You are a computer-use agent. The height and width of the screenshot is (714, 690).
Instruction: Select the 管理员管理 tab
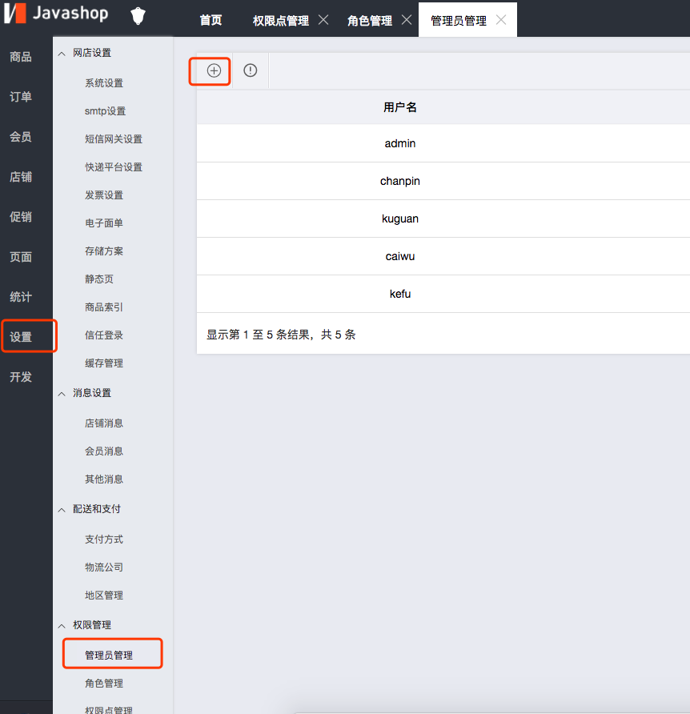458,21
